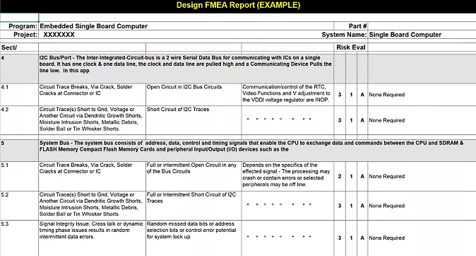Click severity value 2 in row 5.1

(340, 176)
